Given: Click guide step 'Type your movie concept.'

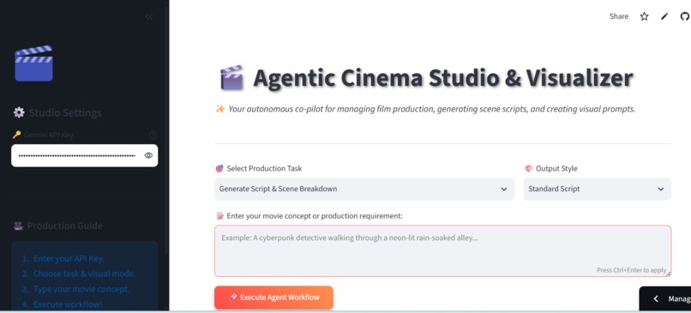Looking at the screenshot, I should coord(81,289).
